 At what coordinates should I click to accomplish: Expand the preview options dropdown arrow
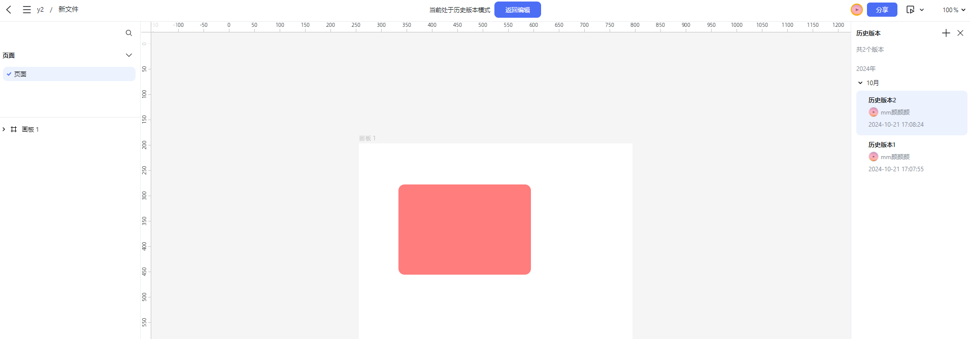pyautogui.click(x=922, y=10)
